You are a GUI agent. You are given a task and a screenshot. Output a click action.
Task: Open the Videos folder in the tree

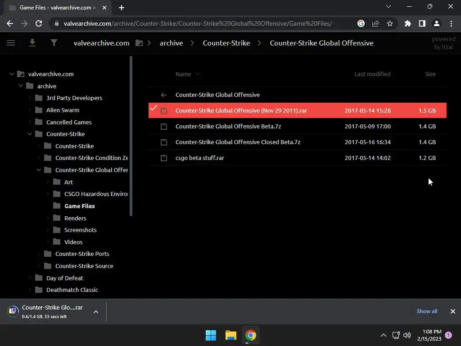click(x=73, y=242)
